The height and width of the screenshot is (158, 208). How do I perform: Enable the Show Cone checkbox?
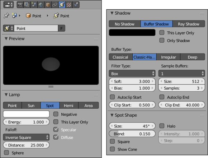[x=112, y=149]
